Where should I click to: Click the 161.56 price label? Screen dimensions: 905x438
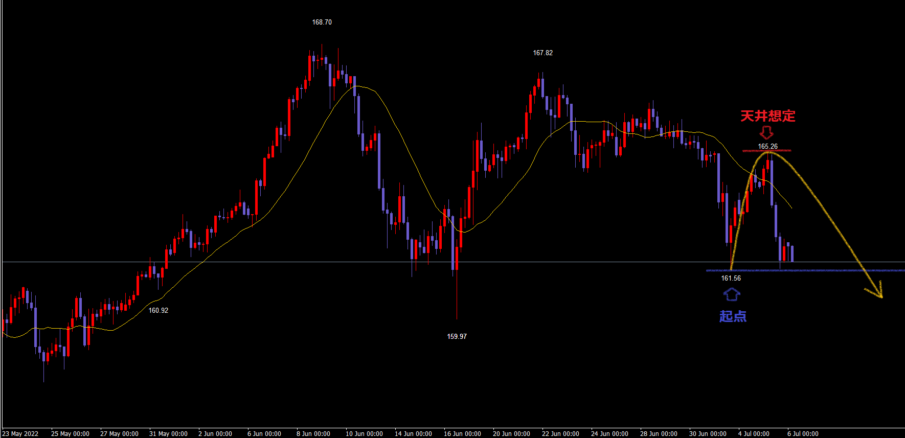click(x=731, y=278)
